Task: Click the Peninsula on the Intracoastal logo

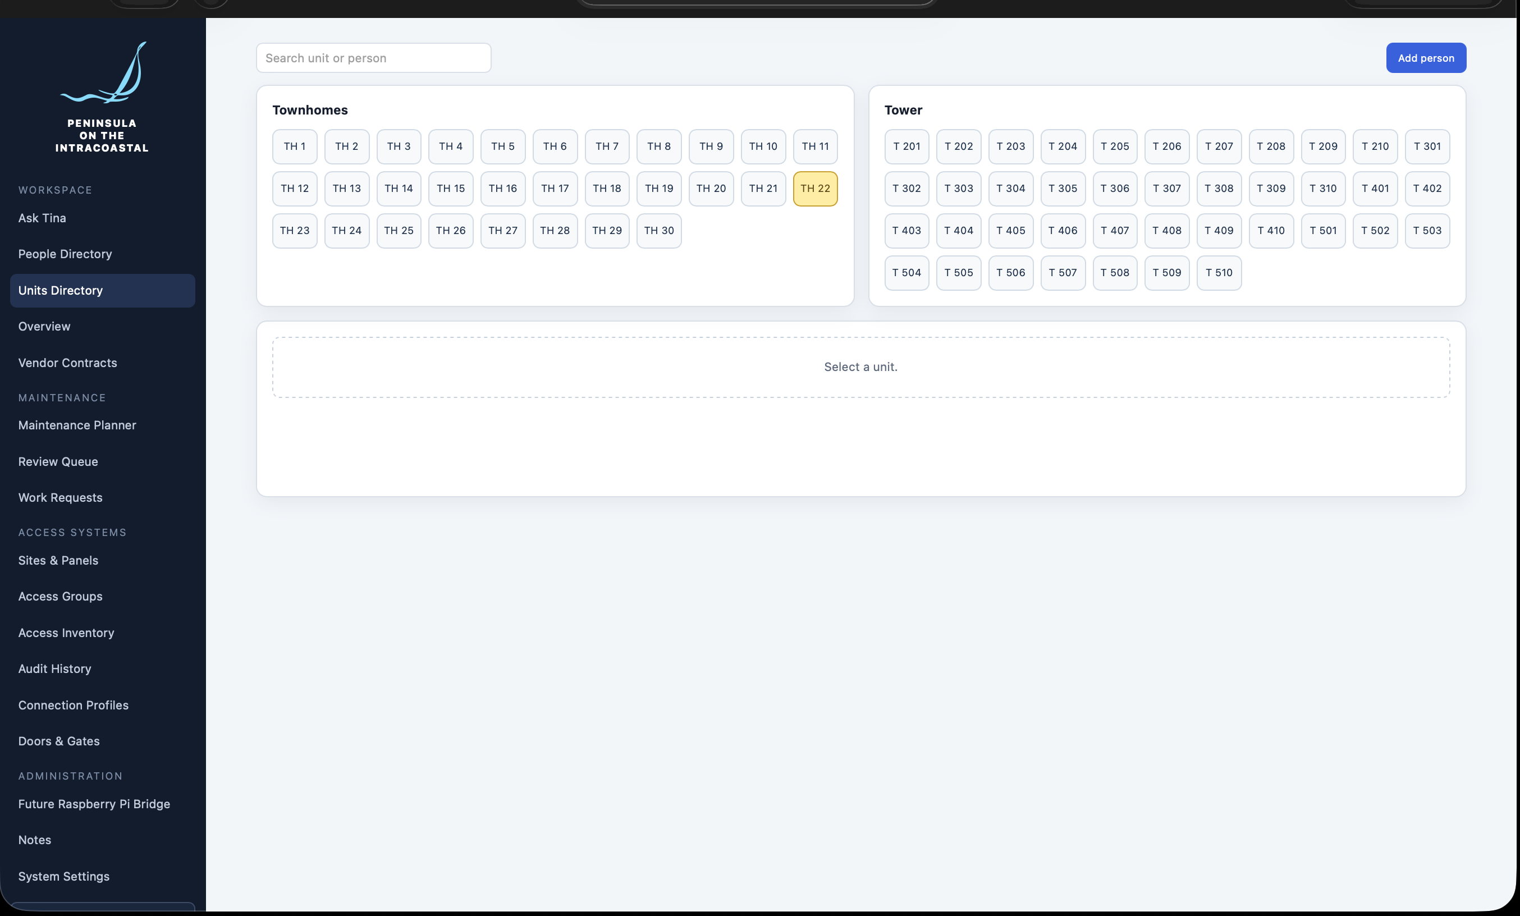Action: [102, 97]
